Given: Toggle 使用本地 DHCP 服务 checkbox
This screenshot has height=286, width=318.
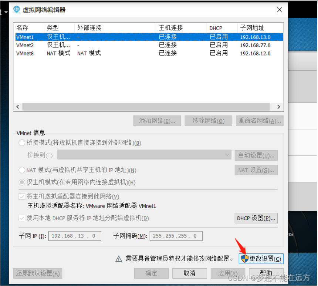Looking at the screenshot, I should (22, 218).
